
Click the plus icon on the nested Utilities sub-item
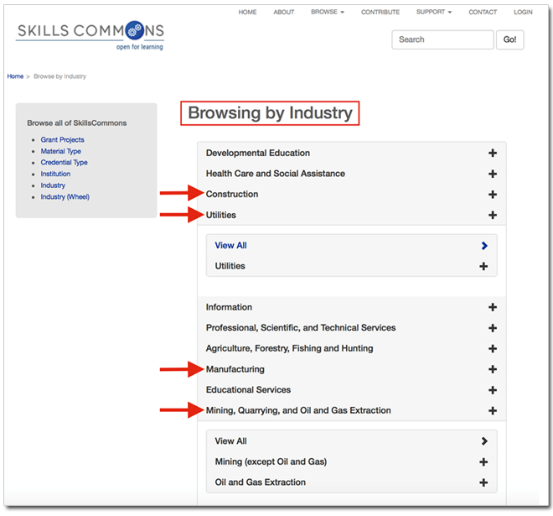point(483,266)
